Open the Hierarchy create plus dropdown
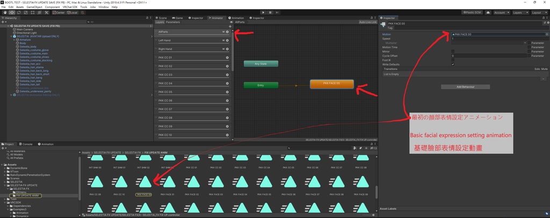550x218 pixels. point(4,22)
